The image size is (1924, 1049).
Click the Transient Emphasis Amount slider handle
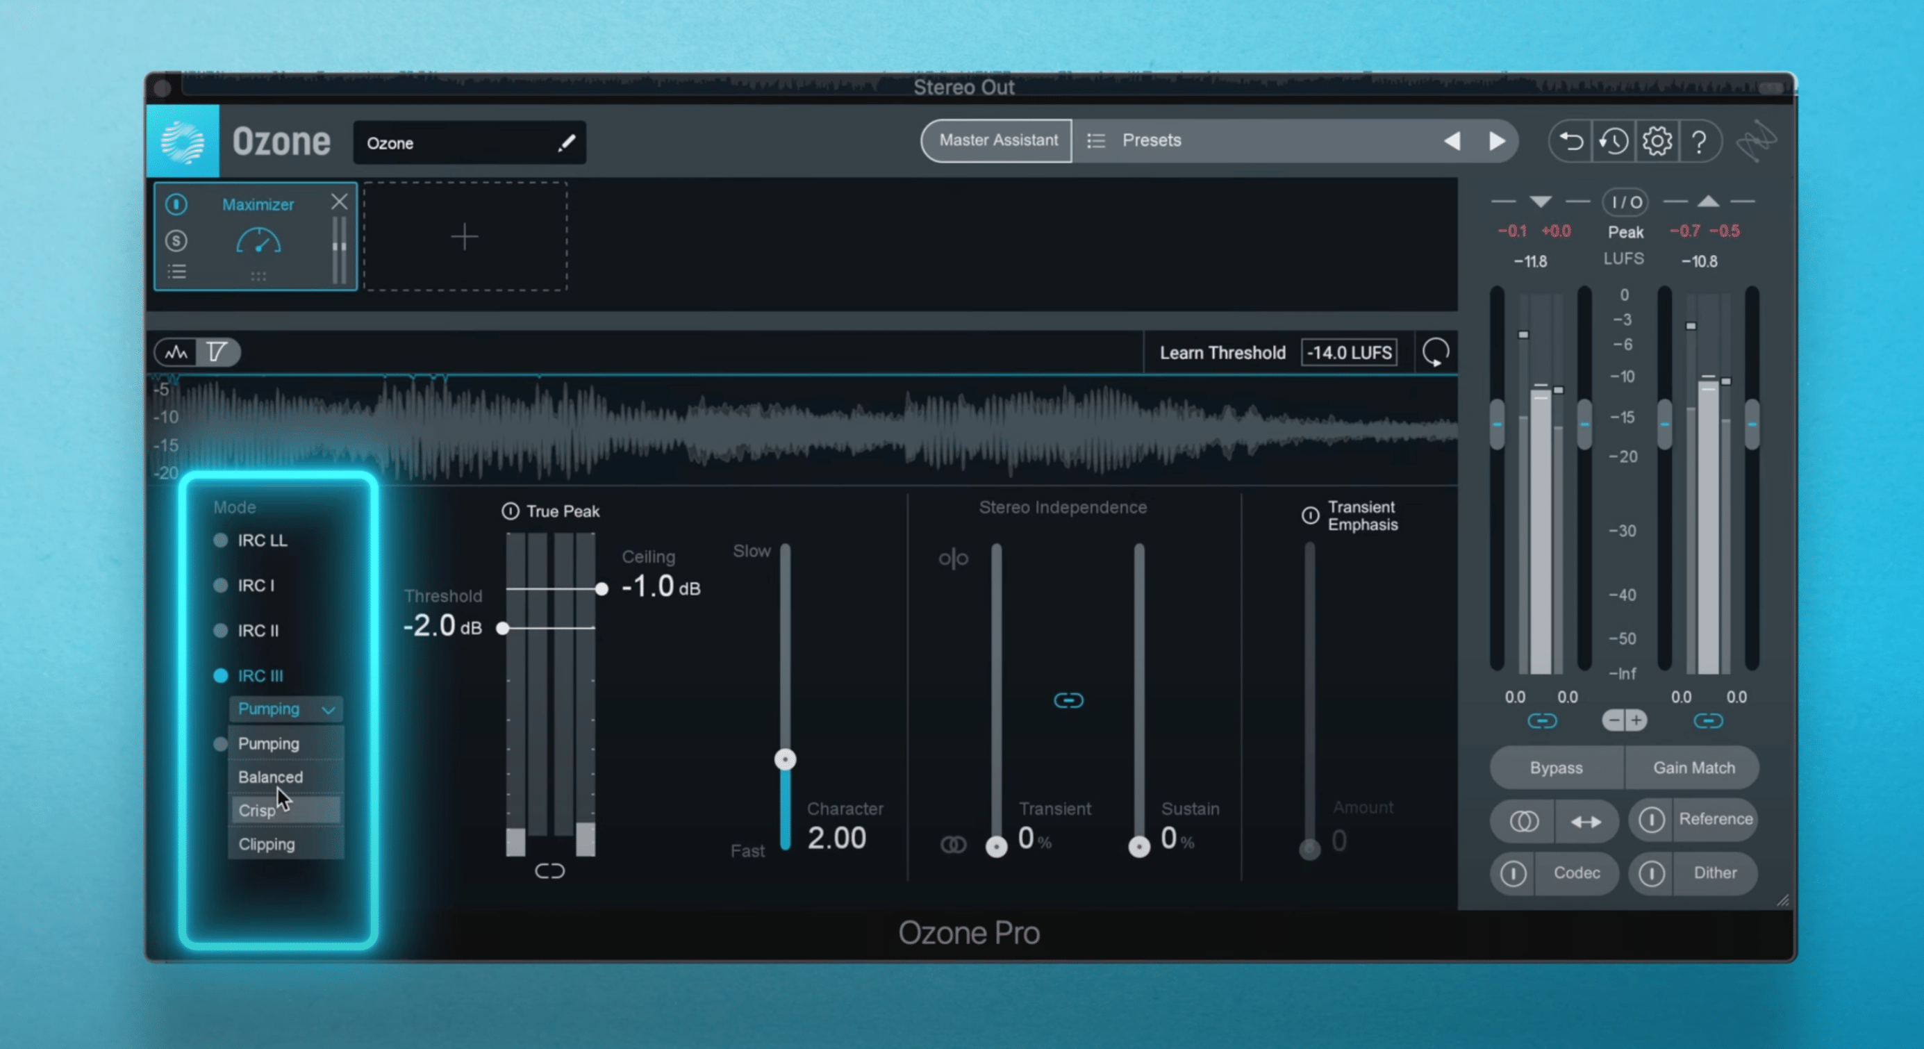tap(1309, 849)
